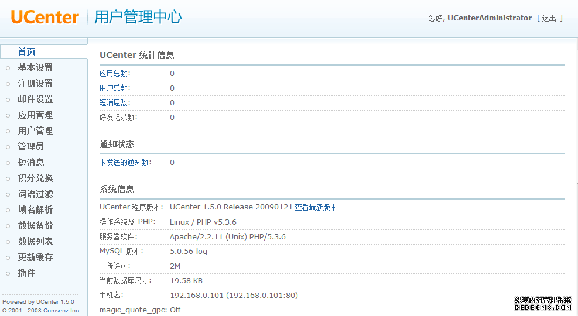Screen dimensions: 578x316
Task: Click 查看最新版本 link
Action: [316, 207]
